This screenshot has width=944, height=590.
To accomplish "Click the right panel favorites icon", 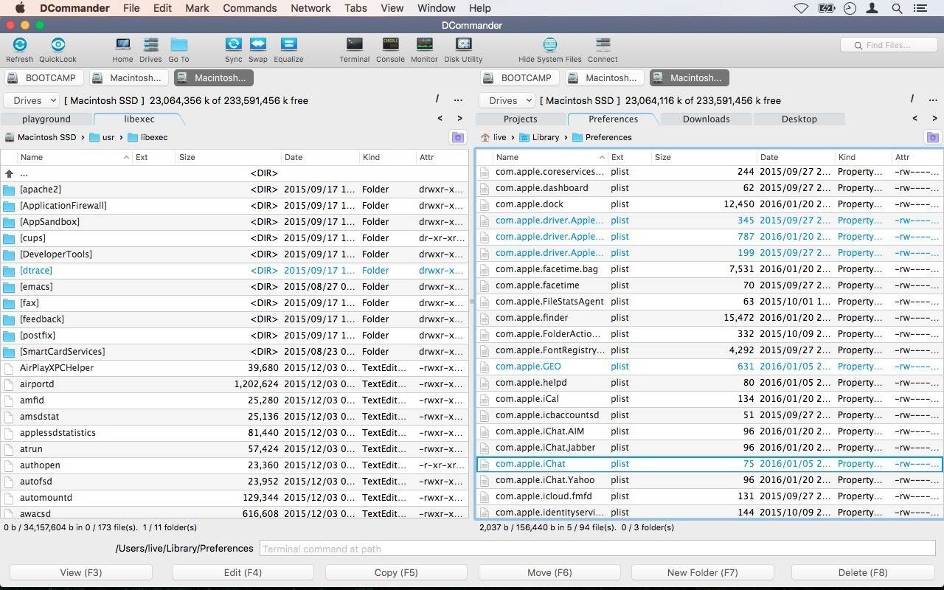I will click(933, 137).
